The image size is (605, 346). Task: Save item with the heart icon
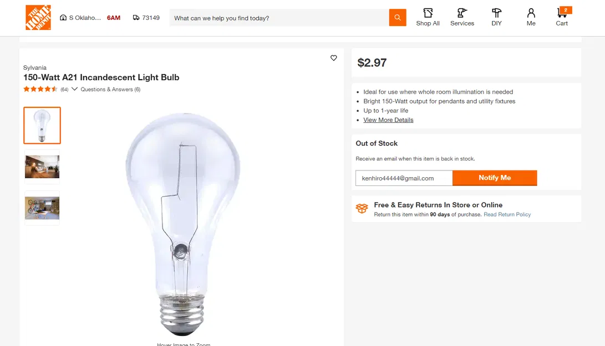pyautogui.click(x=334, y=58)
